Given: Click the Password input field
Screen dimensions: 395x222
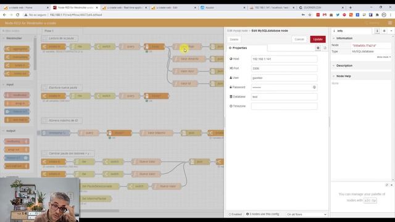Looking at the screenshot, I should [x=284, y=88].
